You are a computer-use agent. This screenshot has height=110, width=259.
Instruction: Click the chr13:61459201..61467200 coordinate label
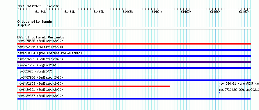(x=38, y=6)
